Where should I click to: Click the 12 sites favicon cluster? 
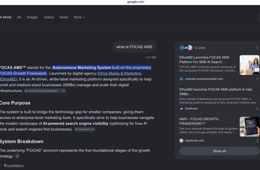(186, 48)
